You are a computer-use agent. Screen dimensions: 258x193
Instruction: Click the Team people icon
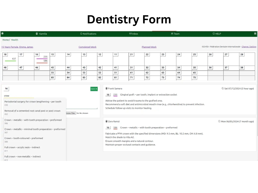click(x=172, y=33)
